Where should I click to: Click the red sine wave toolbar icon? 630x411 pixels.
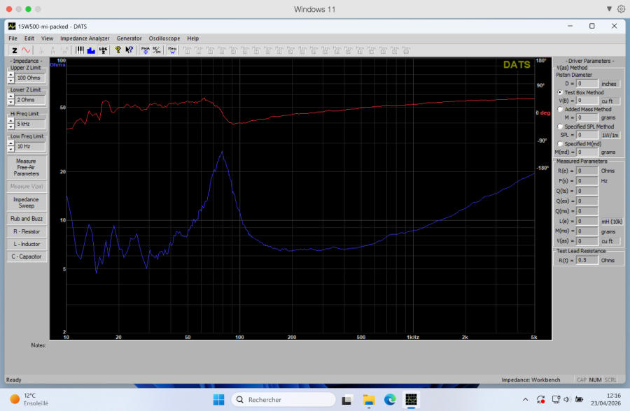tap(26, 50)
